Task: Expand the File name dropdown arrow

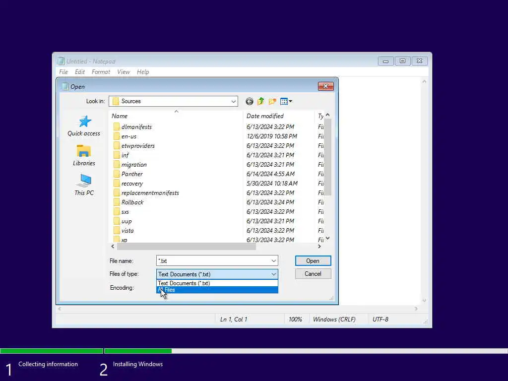Action: click(x=273, y=261)
